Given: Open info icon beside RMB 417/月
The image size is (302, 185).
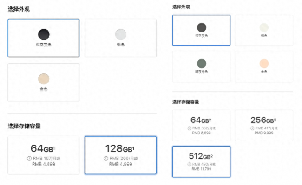Looking at the screenshot, I should tap(252, 128).
